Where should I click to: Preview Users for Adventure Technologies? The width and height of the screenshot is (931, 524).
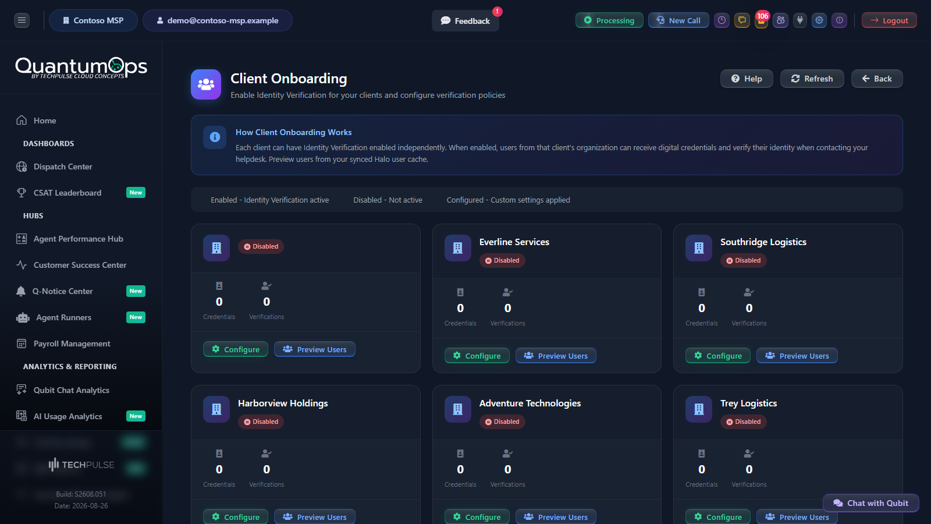click(x=556, y=516)
